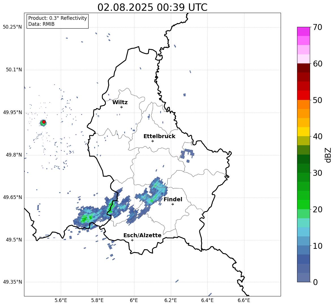Click the Wiltz city label

[x=120, y=102]
